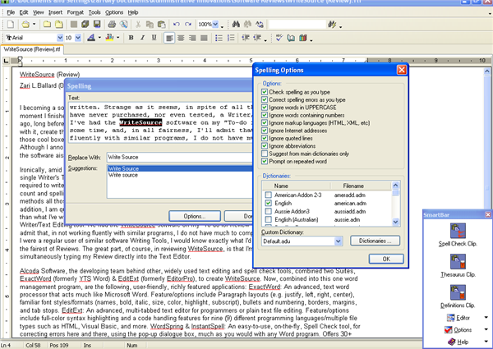
Task: Click the Save floppy disk icon
Action: click(x=97, y=24)
